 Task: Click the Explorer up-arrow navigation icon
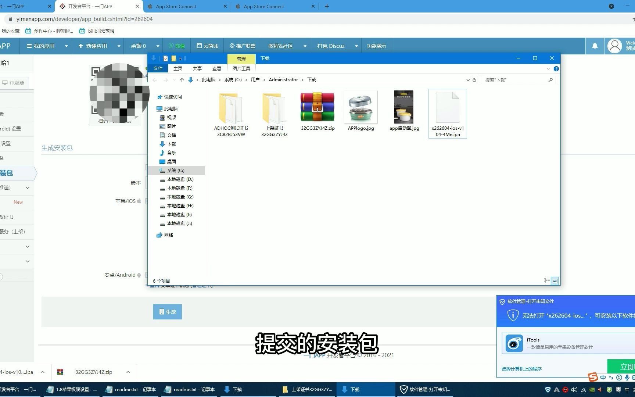point(182,80)
